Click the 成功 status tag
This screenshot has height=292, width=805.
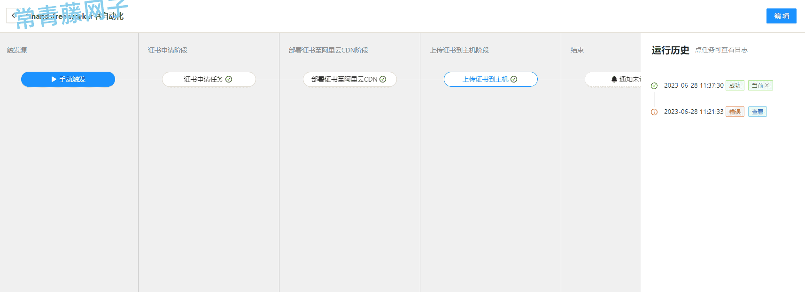coord(735,85)
